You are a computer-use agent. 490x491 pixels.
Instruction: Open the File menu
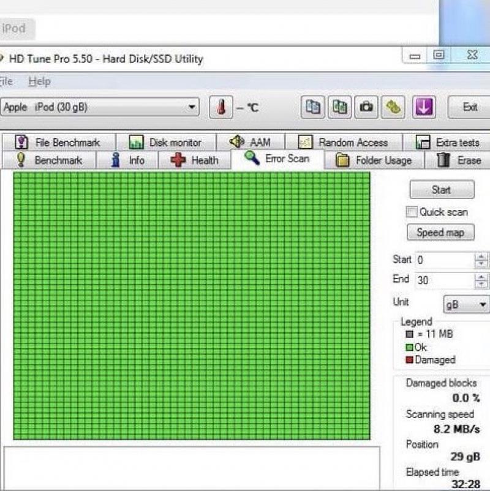(6, 81)
